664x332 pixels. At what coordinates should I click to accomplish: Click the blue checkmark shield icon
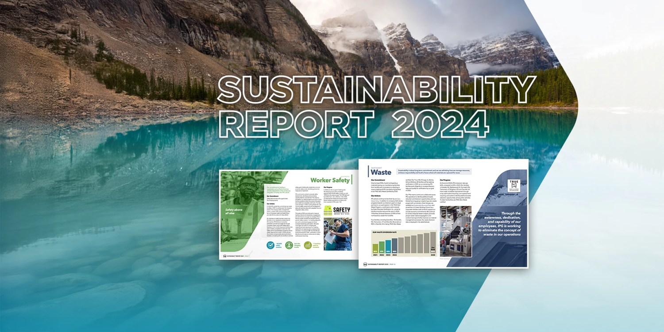tap(270, 245)
